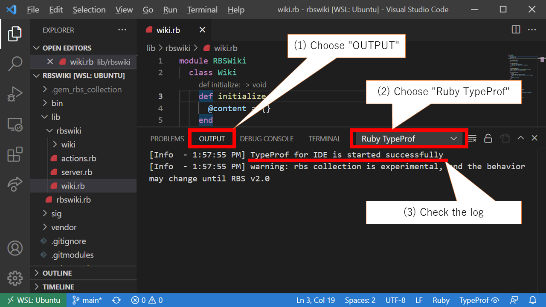Open notifications bell in status bar
546x307 pixels.
[533, 300]
